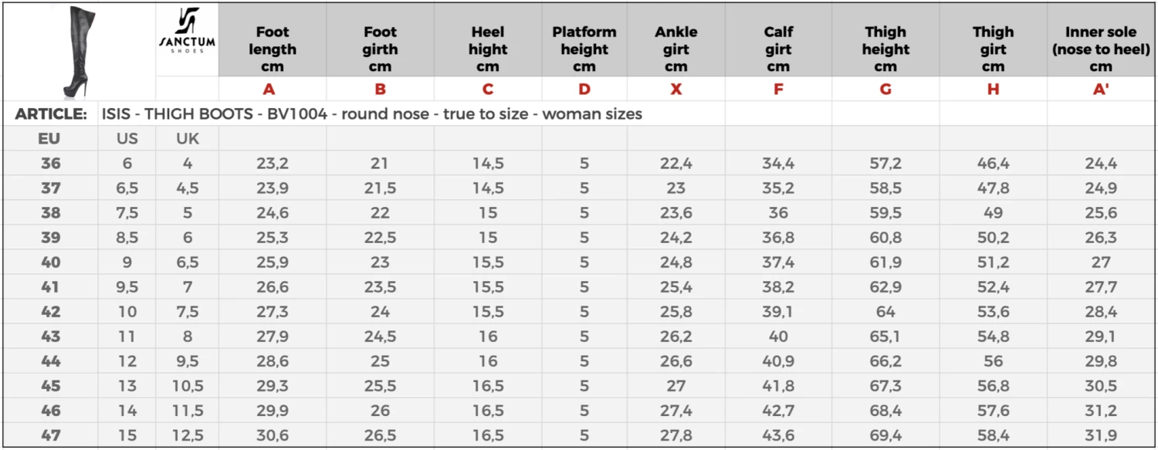
Task: Select the ISIS thigh boots article text
Action: [371, 115]
